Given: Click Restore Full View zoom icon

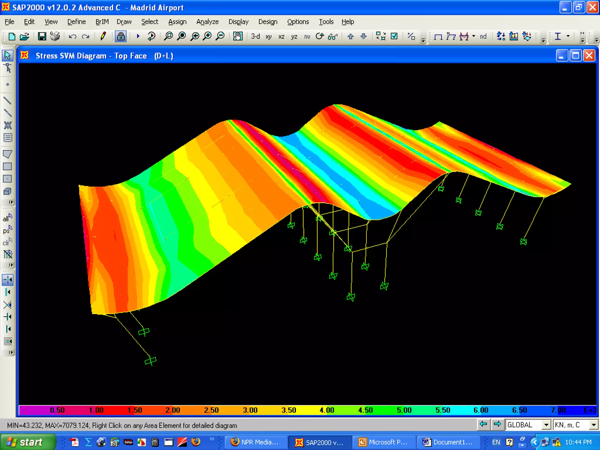Looking at the screenshot, I should (x=182, y=36).
